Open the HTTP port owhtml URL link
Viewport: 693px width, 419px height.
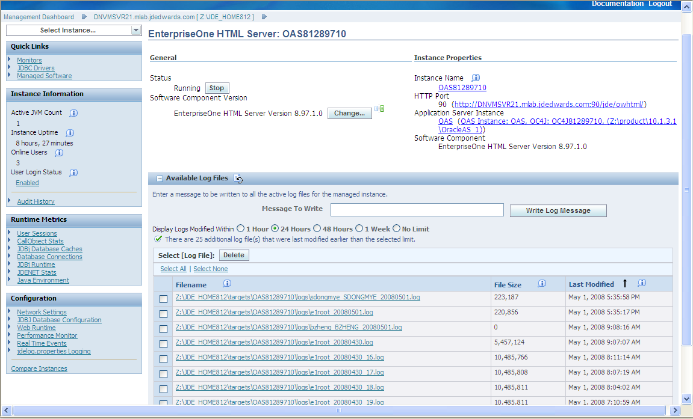(549, 104)
